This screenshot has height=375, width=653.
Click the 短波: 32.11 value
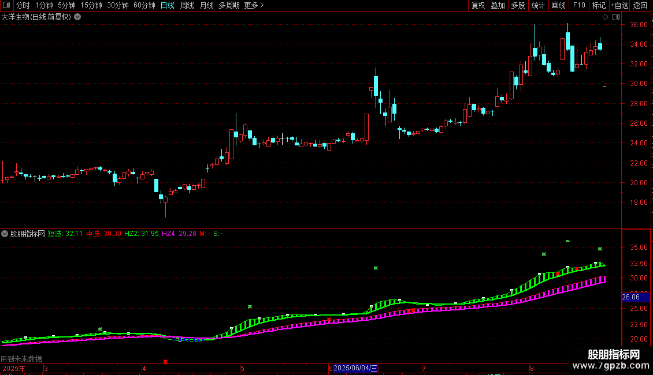click(65, 234)
